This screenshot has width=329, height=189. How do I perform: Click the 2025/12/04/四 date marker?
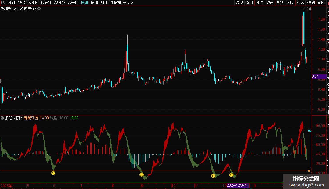point(238,186)
